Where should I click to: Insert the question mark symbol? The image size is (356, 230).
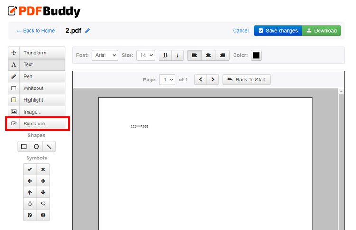(30, 215)
